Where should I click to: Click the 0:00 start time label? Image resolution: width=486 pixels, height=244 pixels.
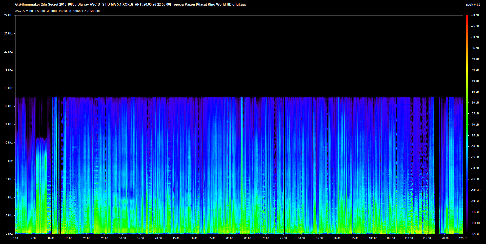pos(16,238)
